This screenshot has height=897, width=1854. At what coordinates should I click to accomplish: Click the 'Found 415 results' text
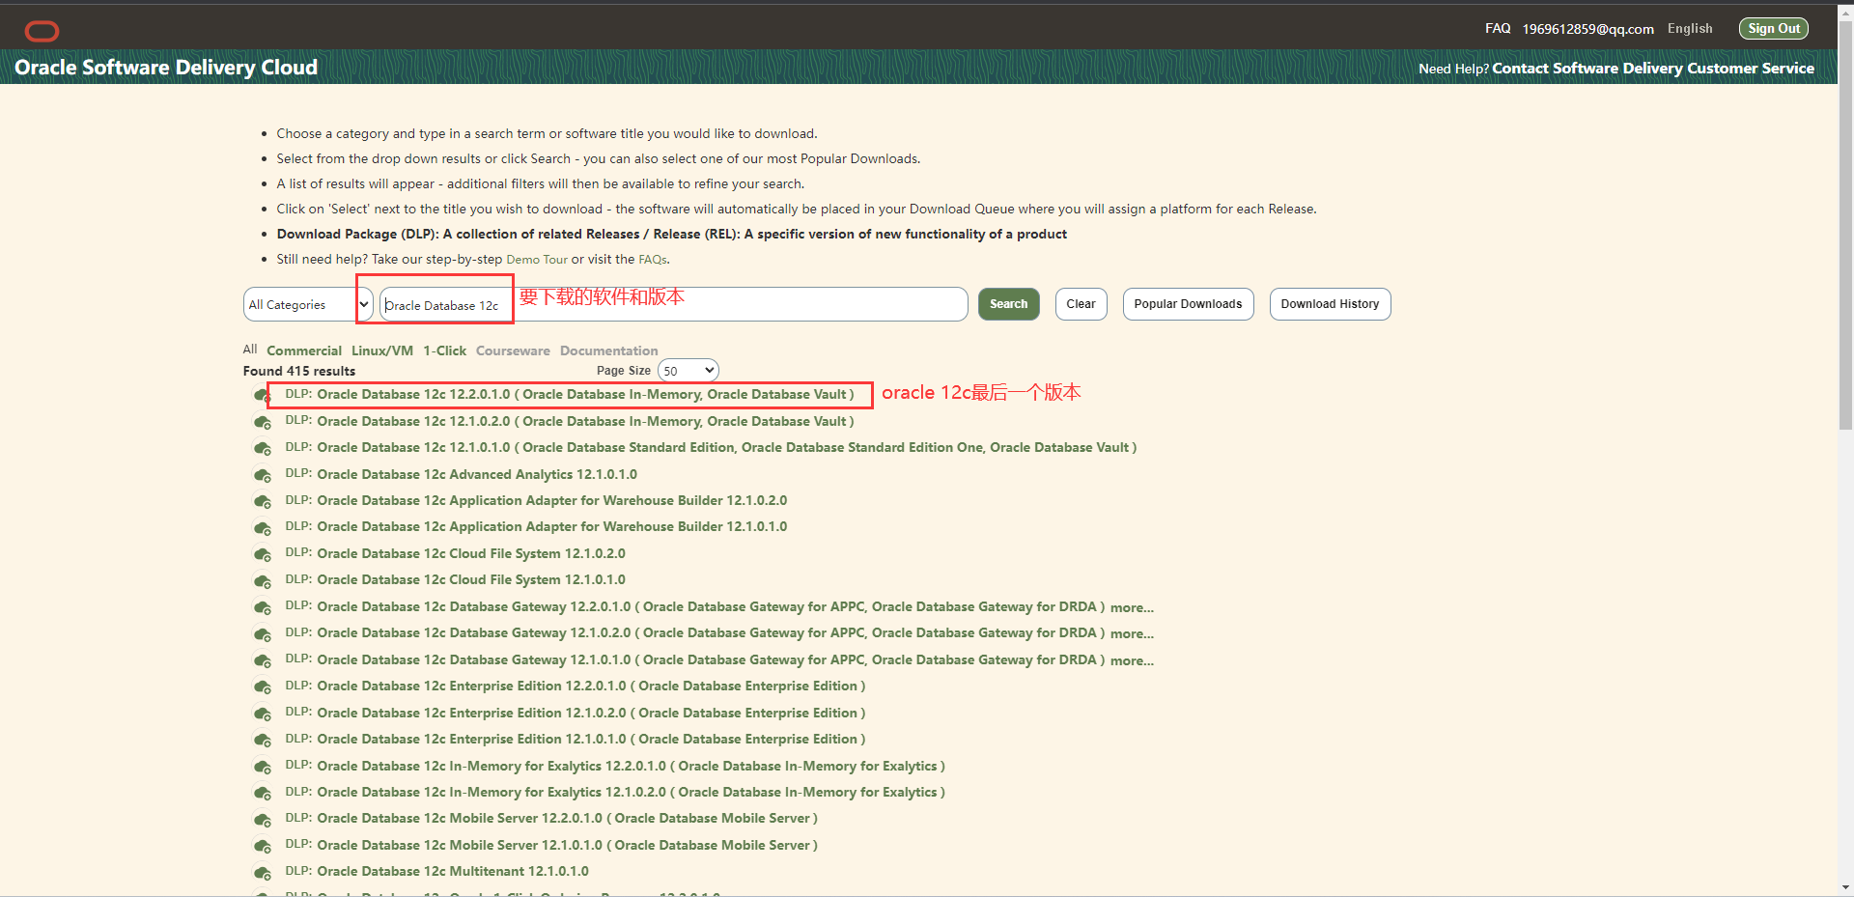click(x=299, y=371)
